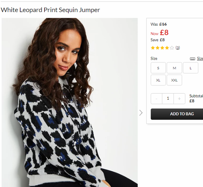Decrease quantity with minus button
Viewport: 203px width, 187px height.
coord(157,99)
